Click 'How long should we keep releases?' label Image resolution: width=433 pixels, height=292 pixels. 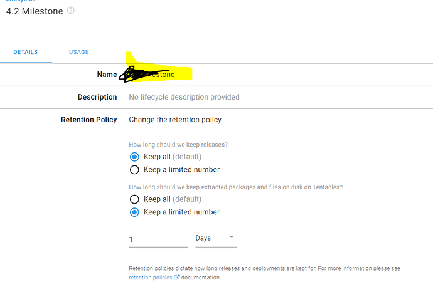178,145
